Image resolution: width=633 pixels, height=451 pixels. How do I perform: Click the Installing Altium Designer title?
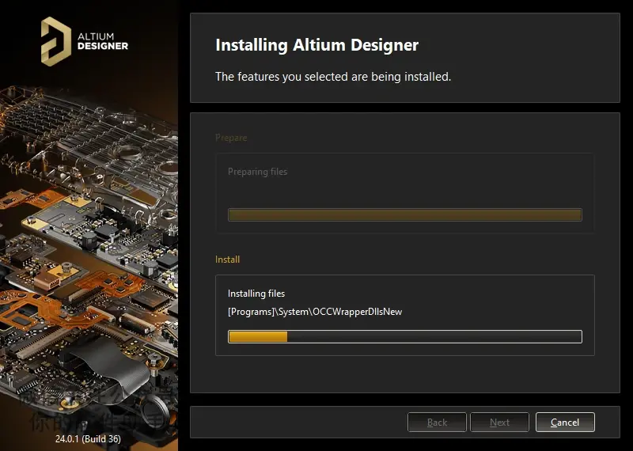(317, 45)
